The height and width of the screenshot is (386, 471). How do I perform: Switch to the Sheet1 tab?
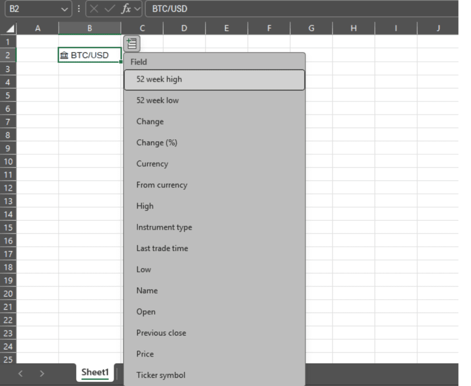(x=94, y=374)
